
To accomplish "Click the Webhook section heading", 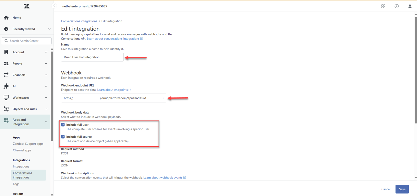I will (71, 73).
